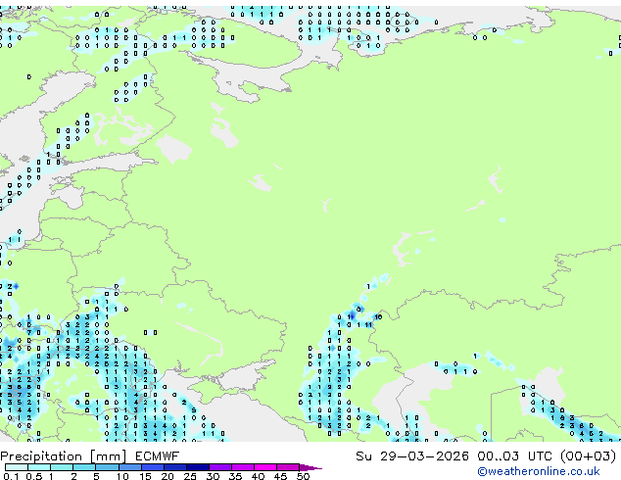Select the 20–25 mm legend color box
The image size is (621, 480).
(x=175, y=467)
